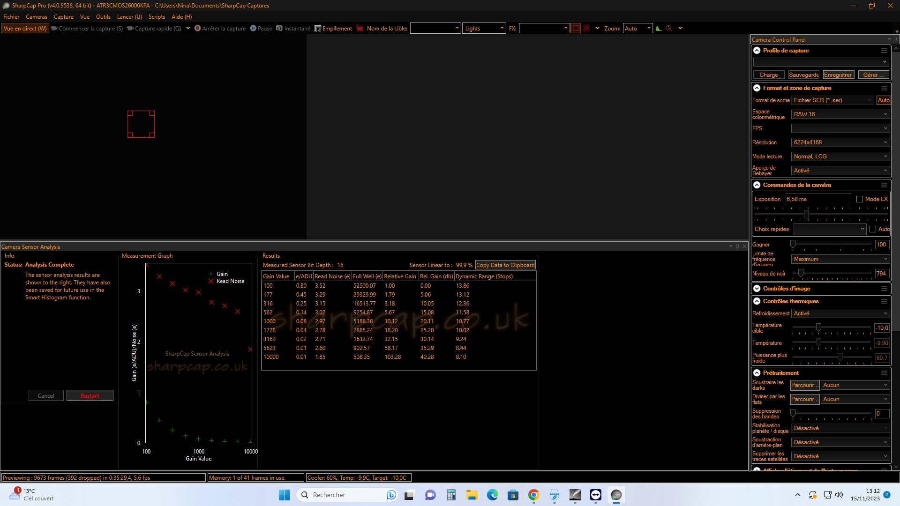900x506 pixels.
Task: Click the magnifier focus tool icon
Action: point(669,29)
